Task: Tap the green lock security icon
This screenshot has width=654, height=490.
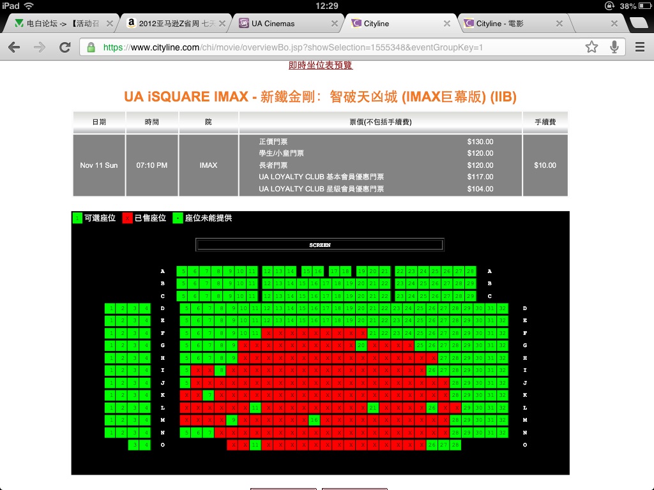Action: (x=91, y=47)
